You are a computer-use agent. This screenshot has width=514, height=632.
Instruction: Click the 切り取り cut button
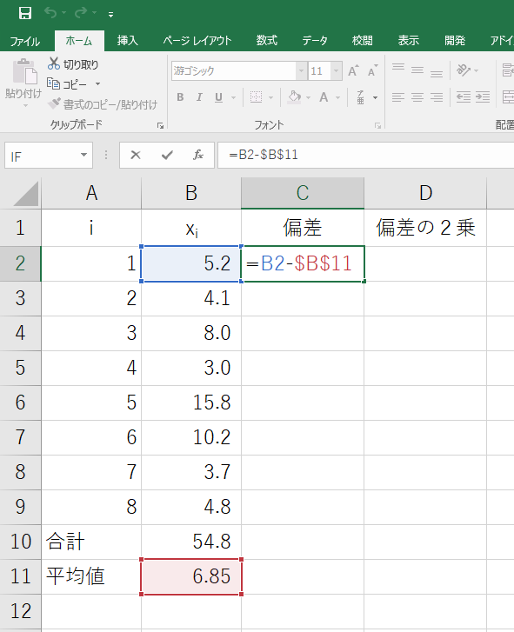pos(73,64)
